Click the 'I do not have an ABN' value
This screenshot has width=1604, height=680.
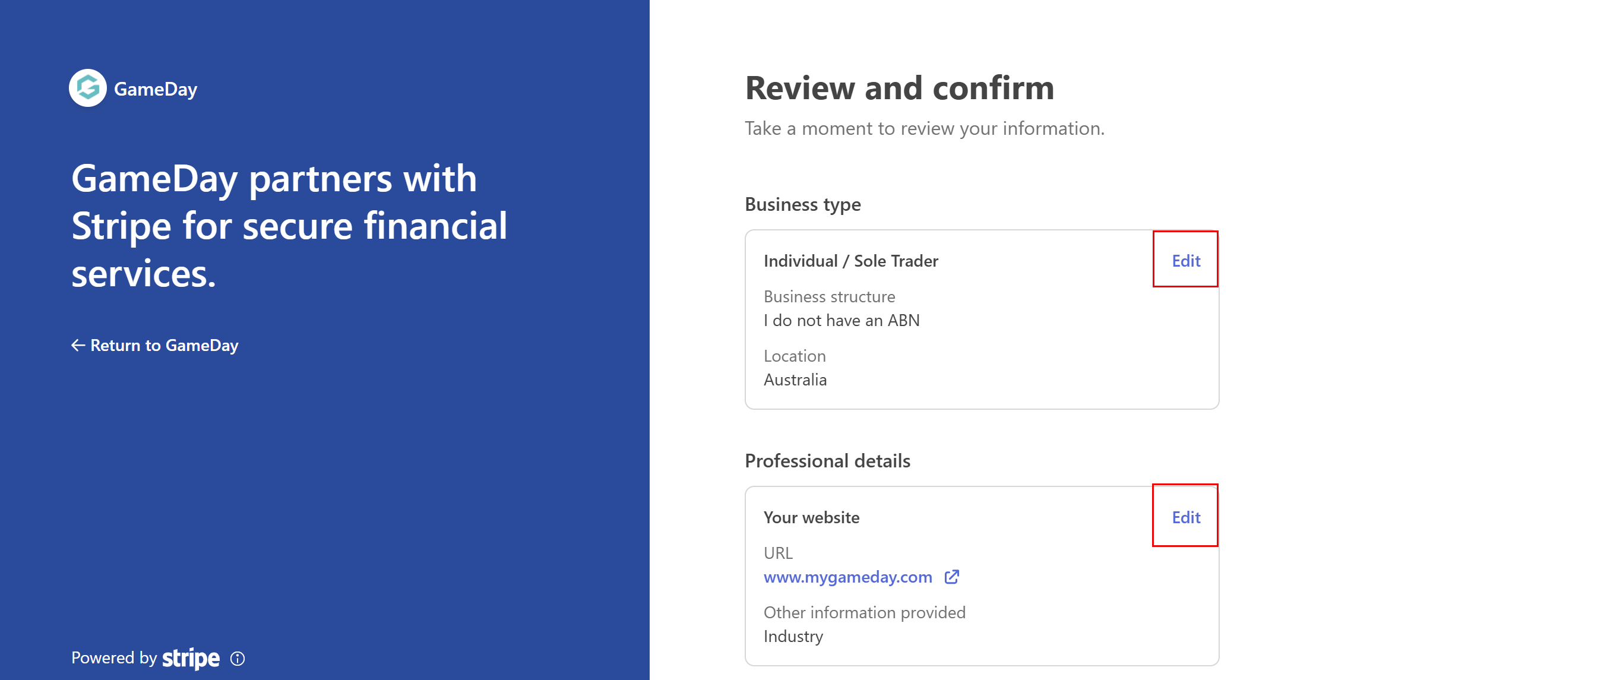tap(841, 320)
